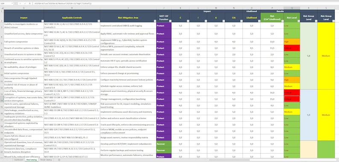The height and width of the screenshot is (162, 339).
Task: Select 'Enforce password change at provisioning' cell
Action: click(x=128, y=74)
